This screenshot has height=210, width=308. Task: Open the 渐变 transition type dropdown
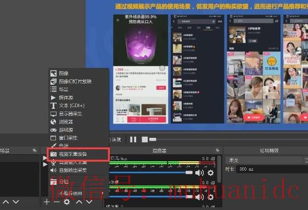pos(267,160)
